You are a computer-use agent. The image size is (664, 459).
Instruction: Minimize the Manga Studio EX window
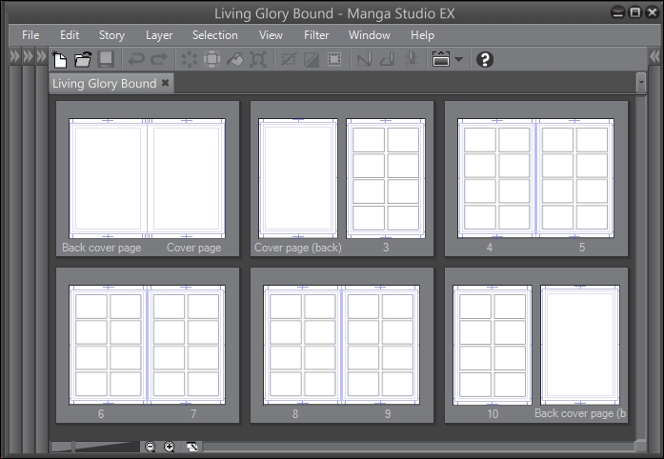618,12
